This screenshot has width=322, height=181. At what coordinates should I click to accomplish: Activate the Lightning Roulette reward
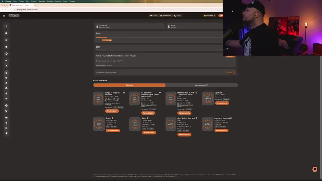coord(221,130)
